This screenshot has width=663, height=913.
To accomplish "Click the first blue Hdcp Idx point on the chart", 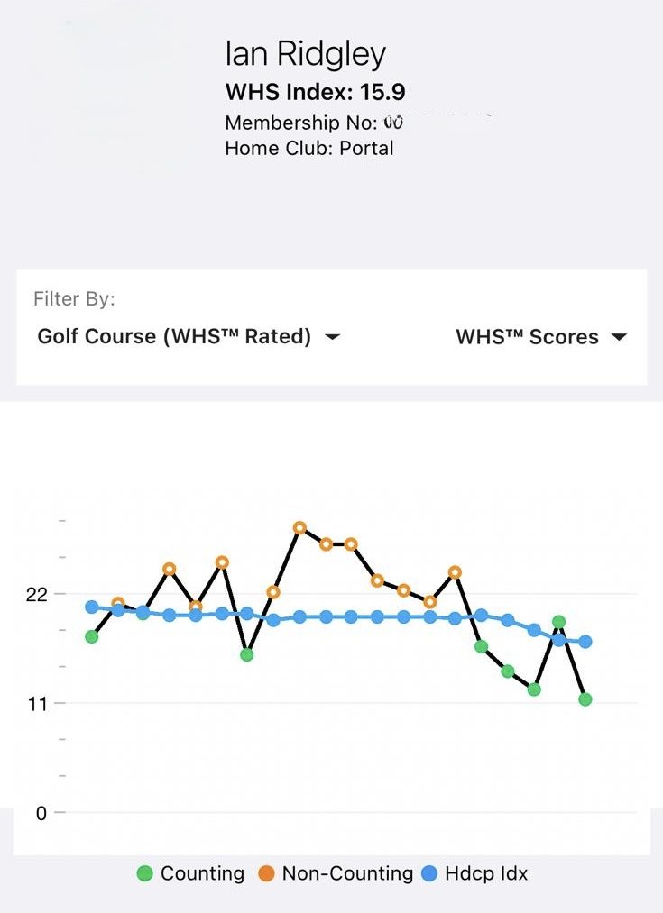I will pos(92,607).
